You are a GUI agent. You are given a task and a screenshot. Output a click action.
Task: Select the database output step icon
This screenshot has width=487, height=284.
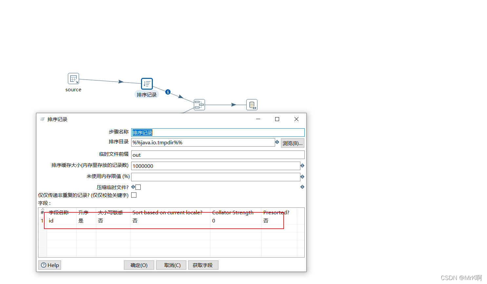[252, 105]
